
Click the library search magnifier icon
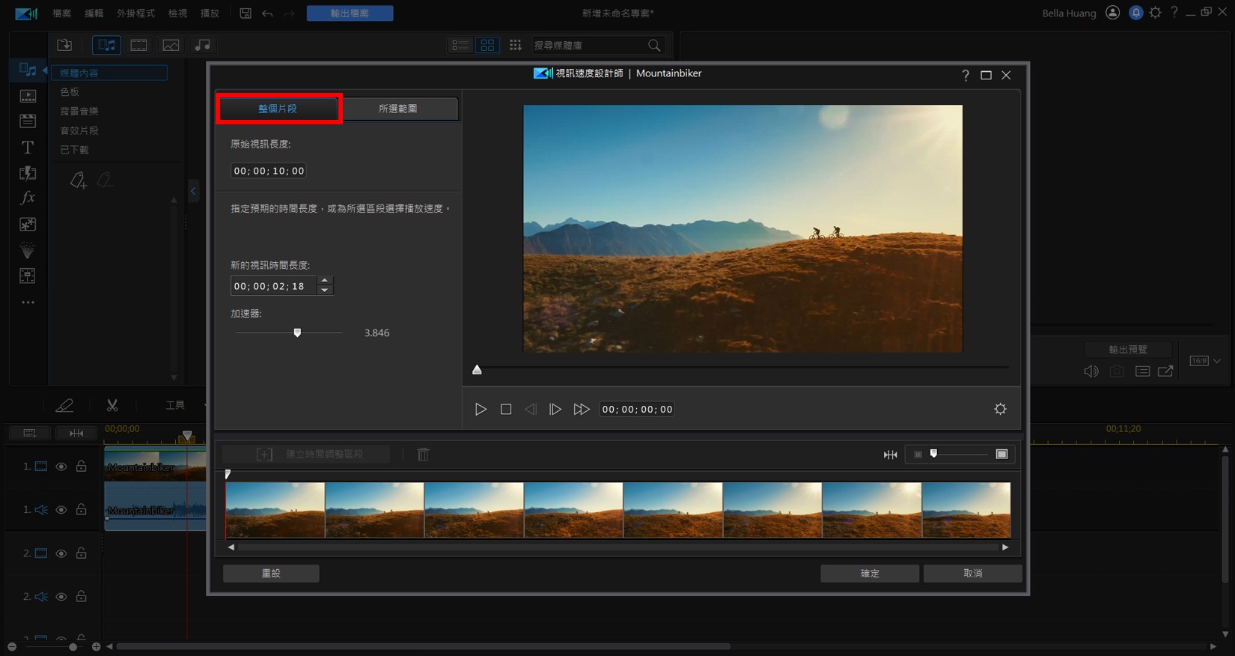(654, 46)
